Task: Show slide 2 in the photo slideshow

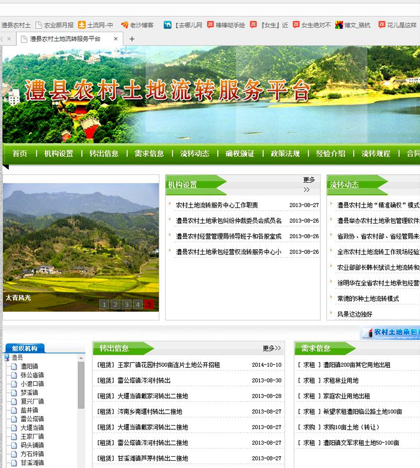Action: click(x=115, y=304)
